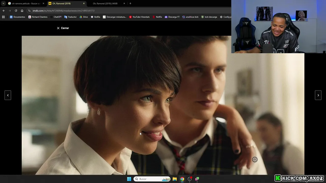The height and width of the screenshot is (183, 326).
Task: Open the 'analiticas kick' bookmark
Action: (x=190, y=17)
